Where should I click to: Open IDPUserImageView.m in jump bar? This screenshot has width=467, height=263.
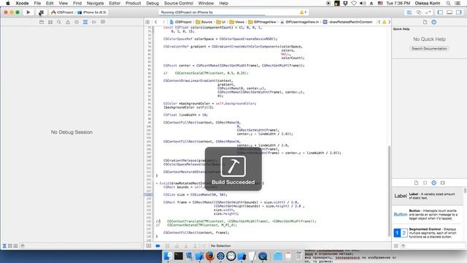coord(300,22)
